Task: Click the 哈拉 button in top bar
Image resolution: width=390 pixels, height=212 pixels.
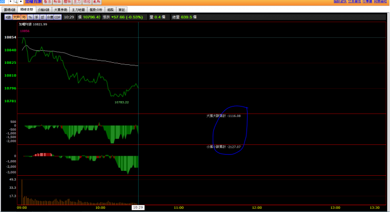Action: click(87, 2)
